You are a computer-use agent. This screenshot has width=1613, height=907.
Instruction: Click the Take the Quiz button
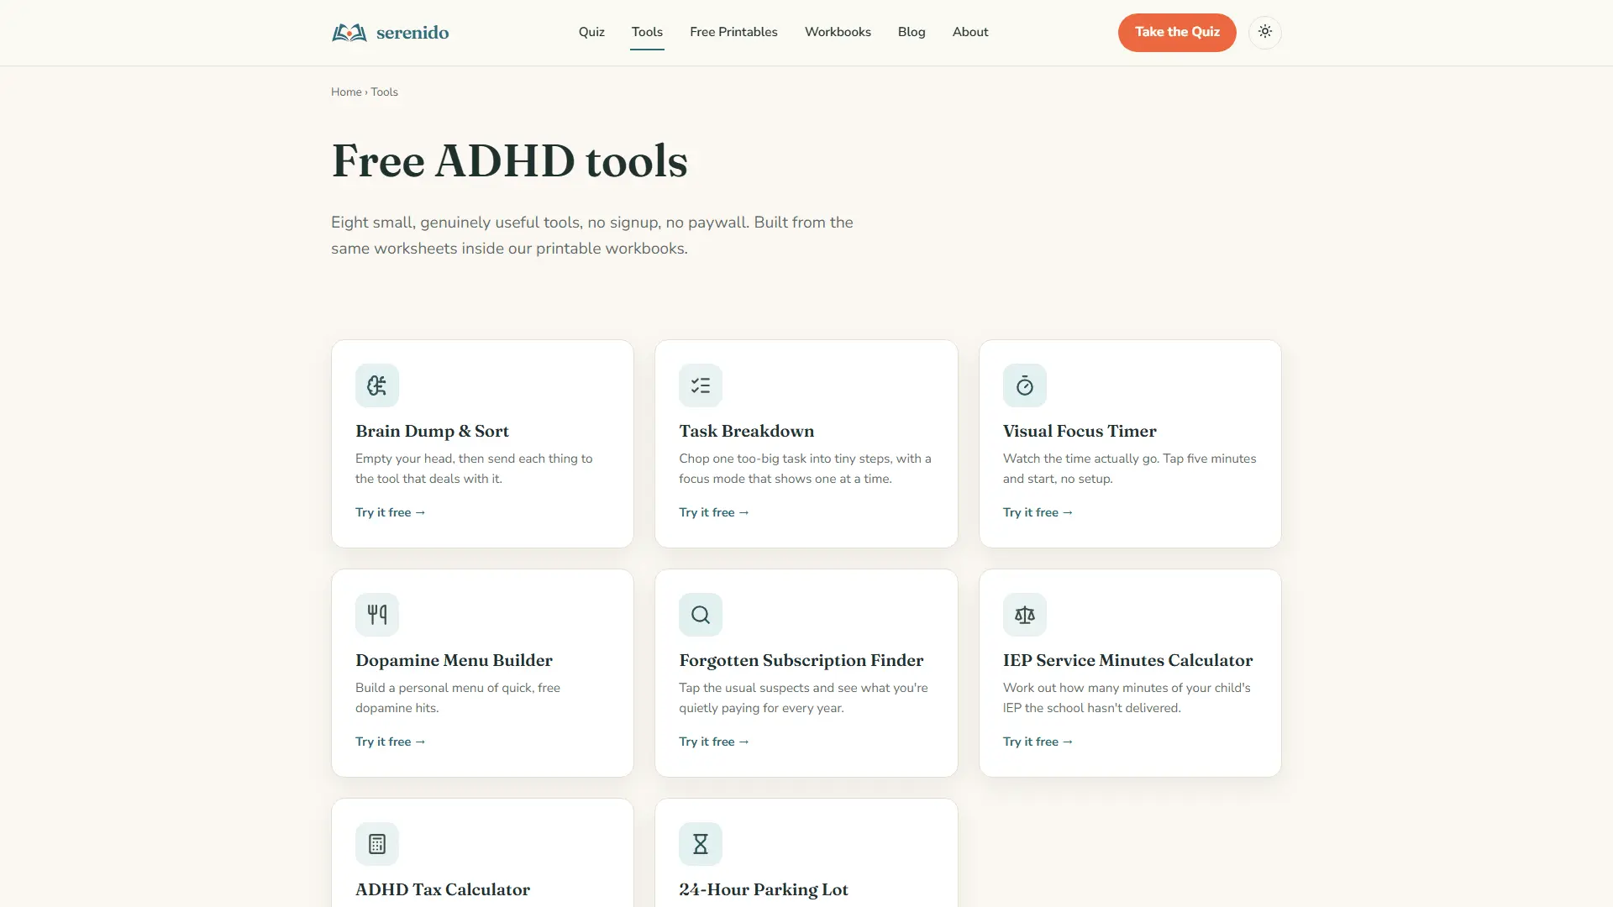click(x=1177, y=32)
